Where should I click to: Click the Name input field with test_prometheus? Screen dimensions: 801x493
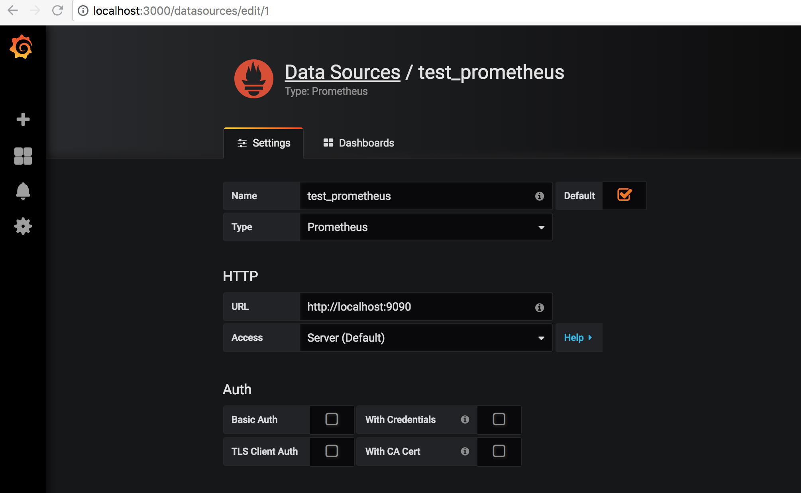pyautogui.click(x=426, y=196)
